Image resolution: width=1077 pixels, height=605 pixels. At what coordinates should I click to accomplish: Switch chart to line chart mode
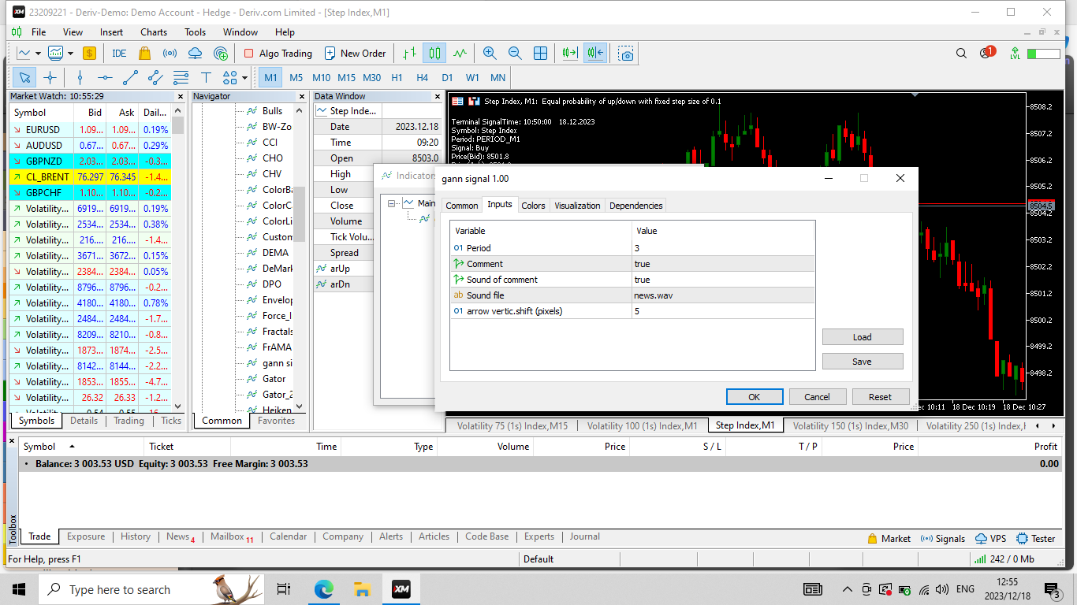460,54
